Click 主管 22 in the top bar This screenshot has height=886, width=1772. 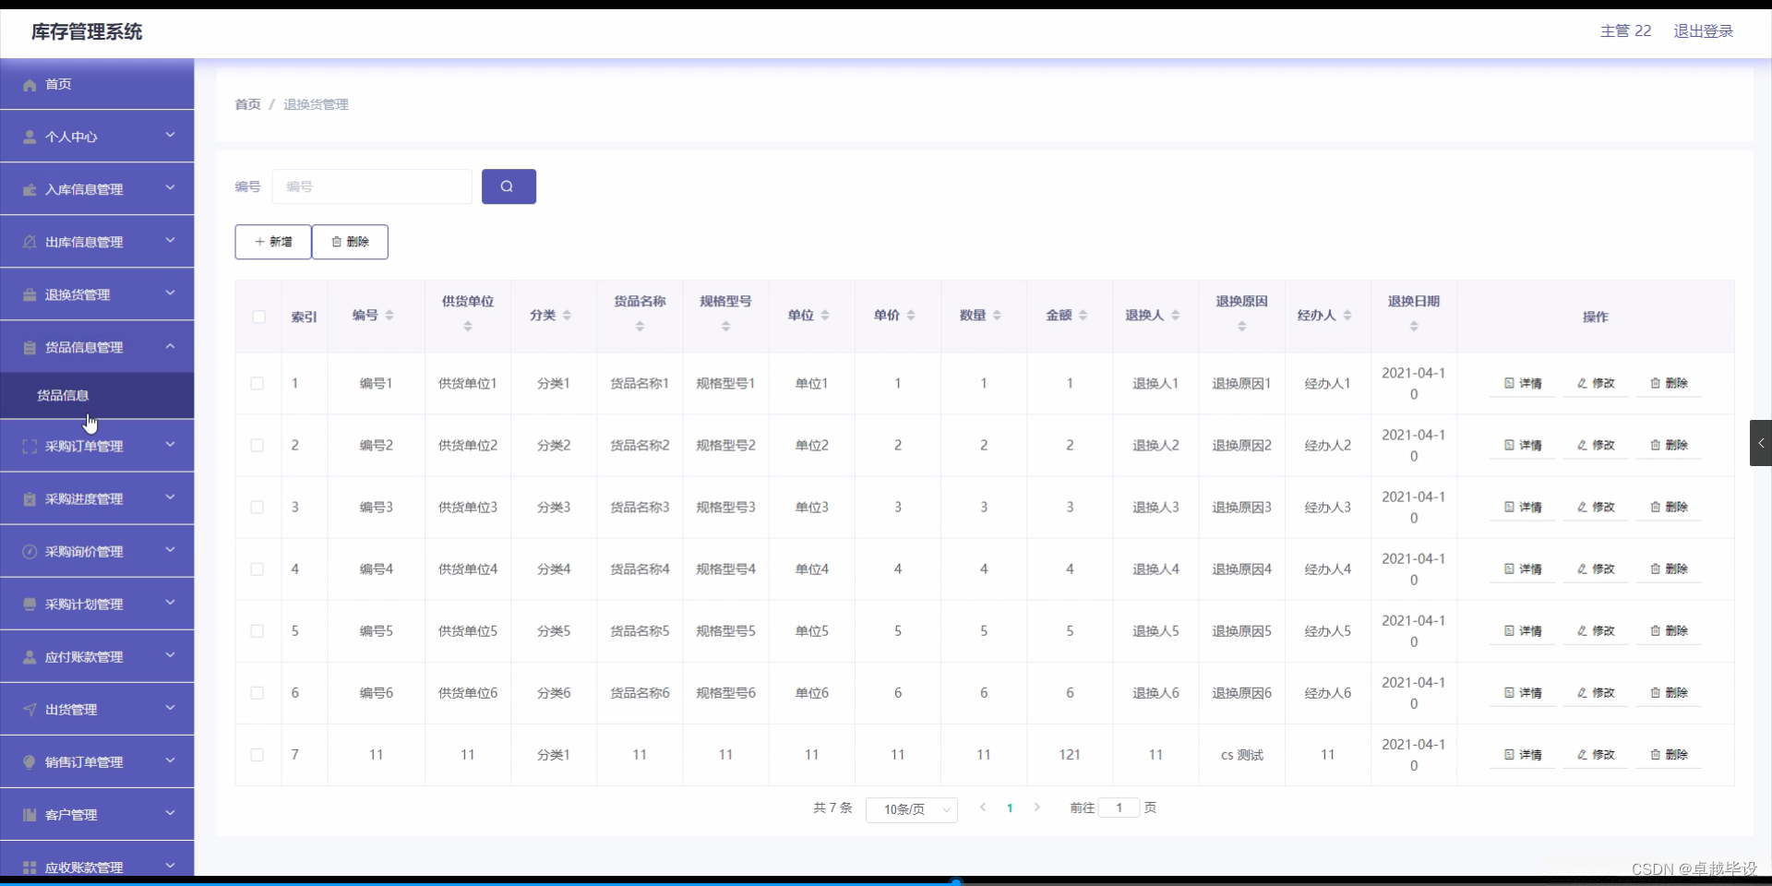pos(1624,30)
